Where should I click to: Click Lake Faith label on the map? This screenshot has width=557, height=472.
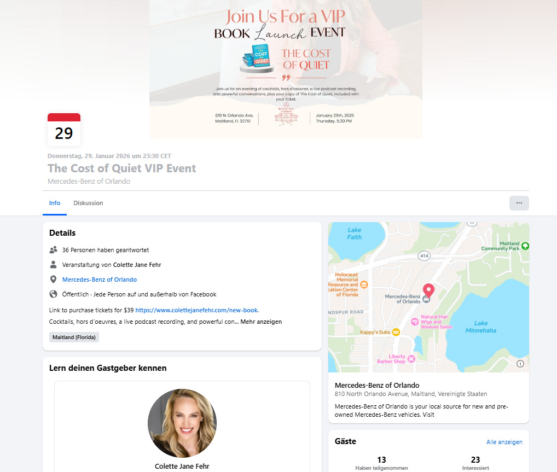click(x=354, y=234)
